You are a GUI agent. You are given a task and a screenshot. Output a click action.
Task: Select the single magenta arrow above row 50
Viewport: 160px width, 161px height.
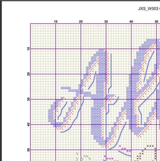coord(120,146)
